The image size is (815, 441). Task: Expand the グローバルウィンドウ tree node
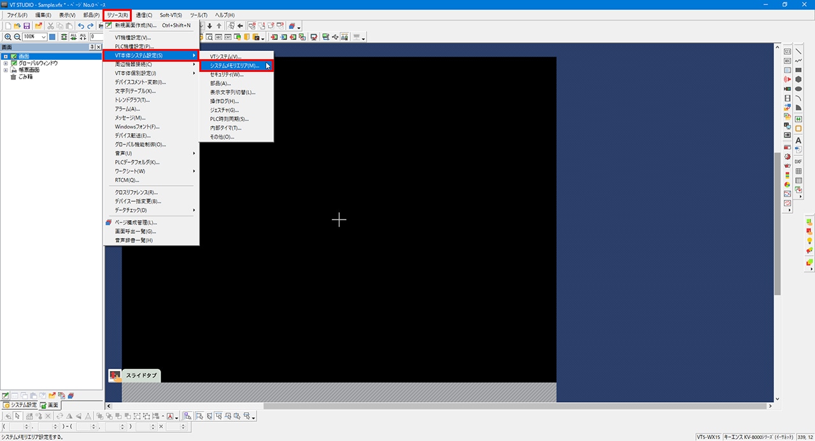pyautogui.click(x=6, y=63)
